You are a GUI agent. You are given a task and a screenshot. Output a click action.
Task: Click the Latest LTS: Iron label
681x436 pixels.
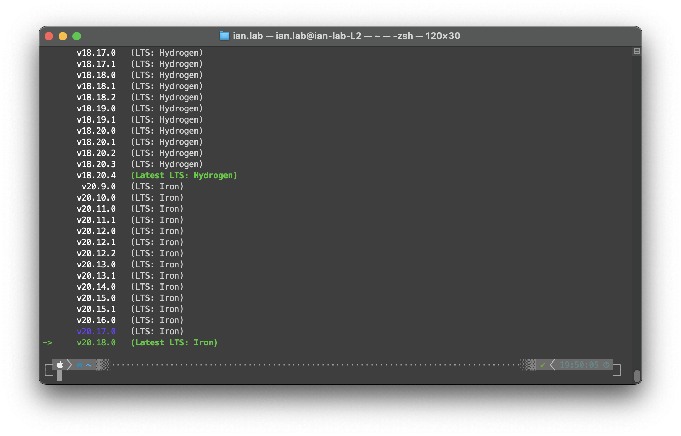(174, 343)
